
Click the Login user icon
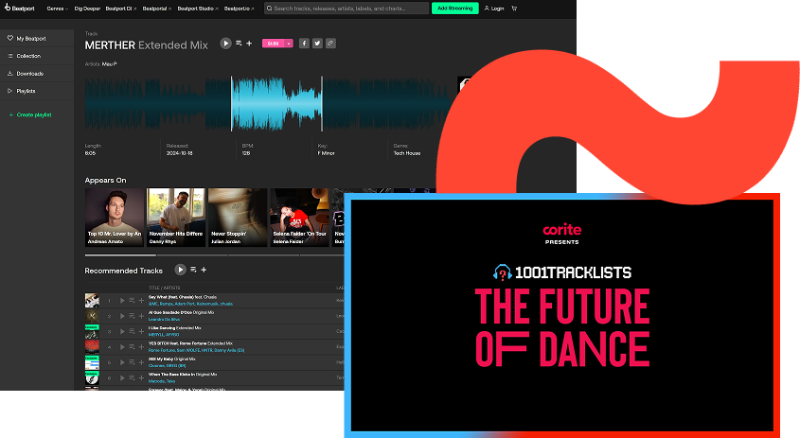pyautogui.click(x=487, y=9)
